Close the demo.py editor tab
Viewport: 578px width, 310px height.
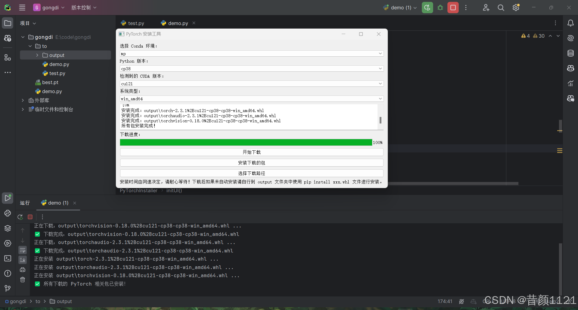(x=194, y=23)
